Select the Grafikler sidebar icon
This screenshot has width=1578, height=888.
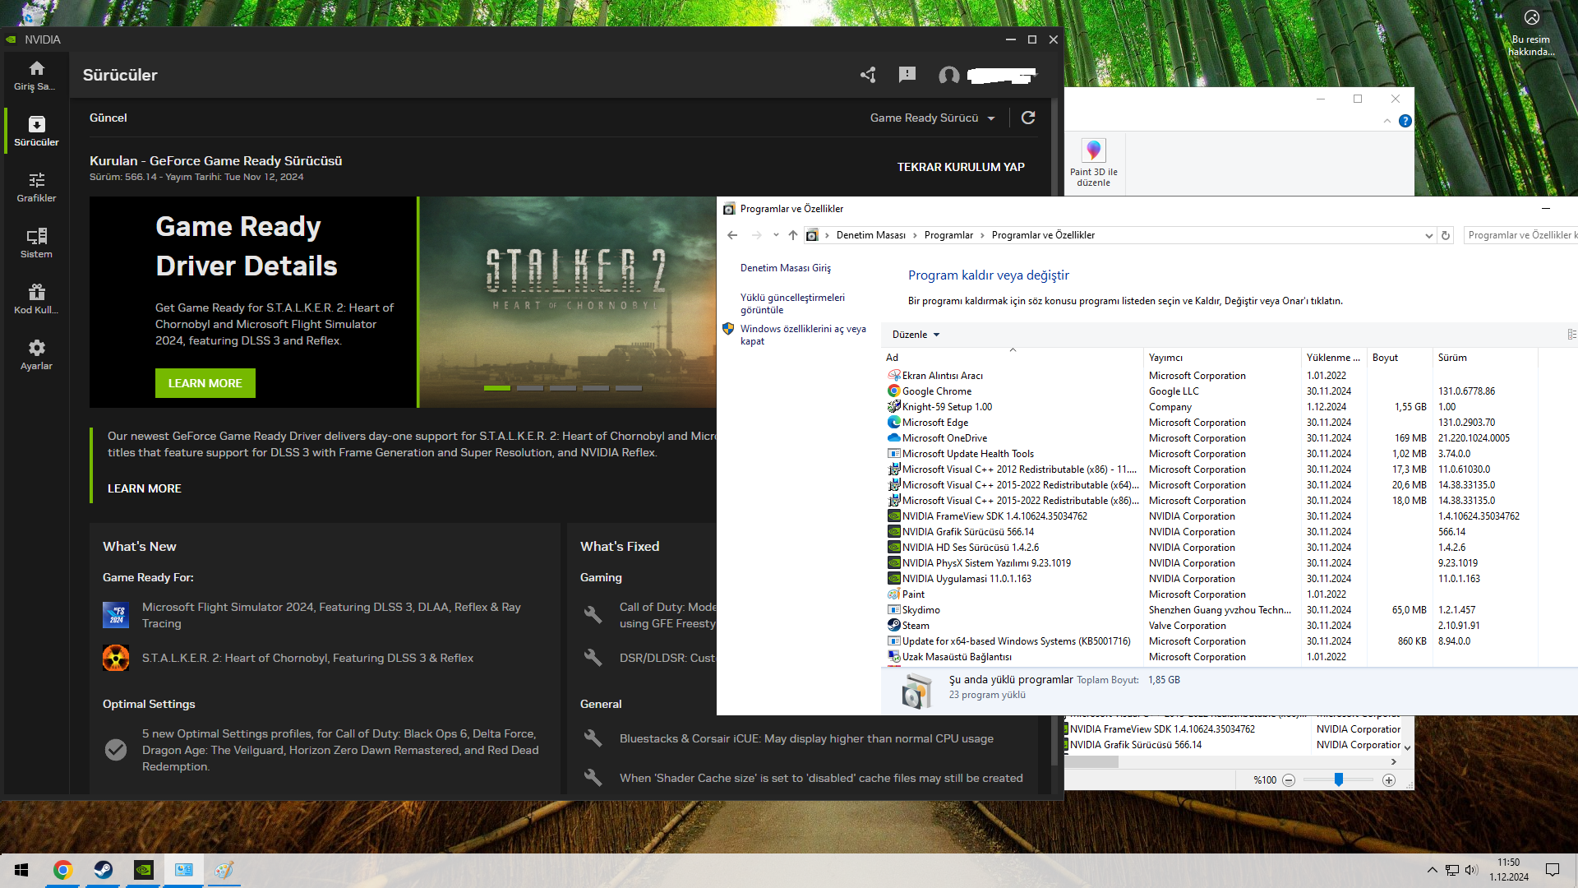point(36,181)
